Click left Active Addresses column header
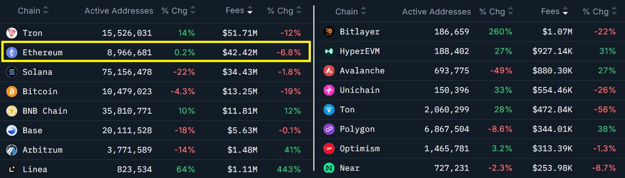Image resolution: width=625 pixels, height=178 pixels. point(119,11)
